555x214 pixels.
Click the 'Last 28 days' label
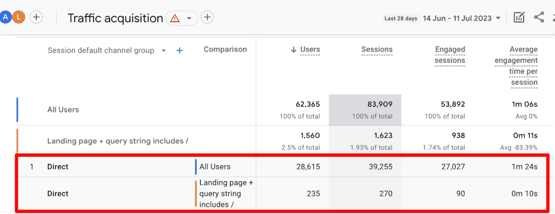[x=401, y=18]
